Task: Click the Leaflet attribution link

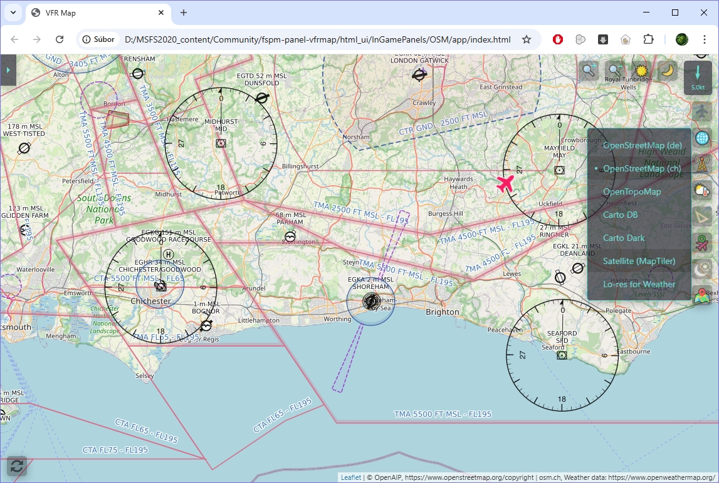Action: pos(350,477)
